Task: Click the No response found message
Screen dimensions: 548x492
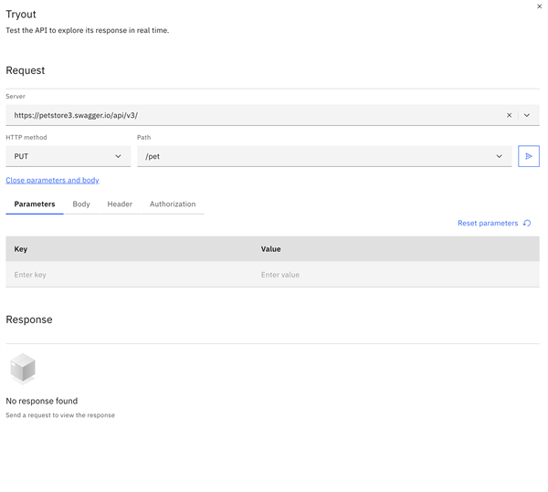Action: pos(42,401)
